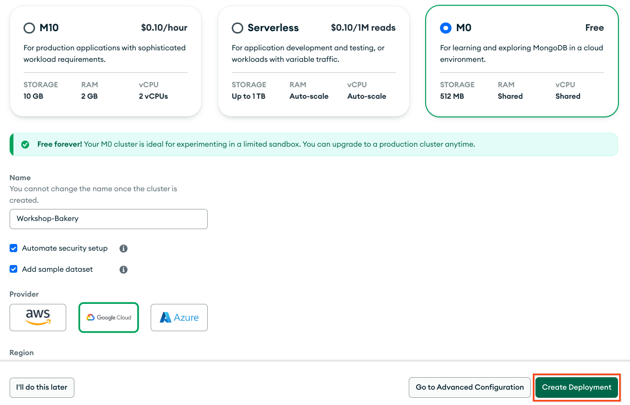Open Go to Advanced Configuration

(x=470, y=387)
